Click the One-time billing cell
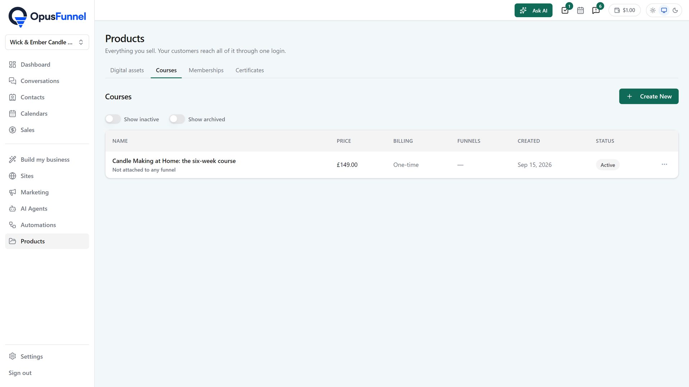Image resolution: width=689 pixels, height=387 pixels. 406,165
